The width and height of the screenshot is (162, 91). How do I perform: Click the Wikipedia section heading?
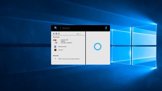(56, 56)
